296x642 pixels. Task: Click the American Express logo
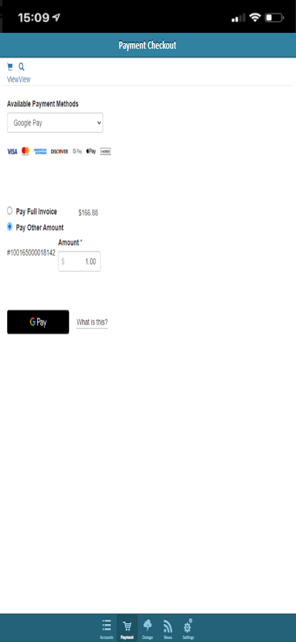click(x=40, y=152)
